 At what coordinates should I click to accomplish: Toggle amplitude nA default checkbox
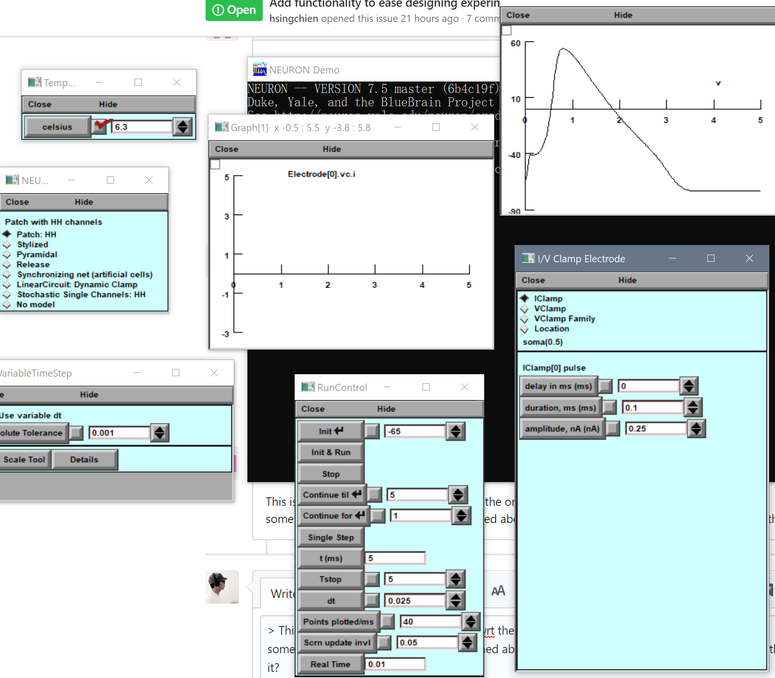613,429
